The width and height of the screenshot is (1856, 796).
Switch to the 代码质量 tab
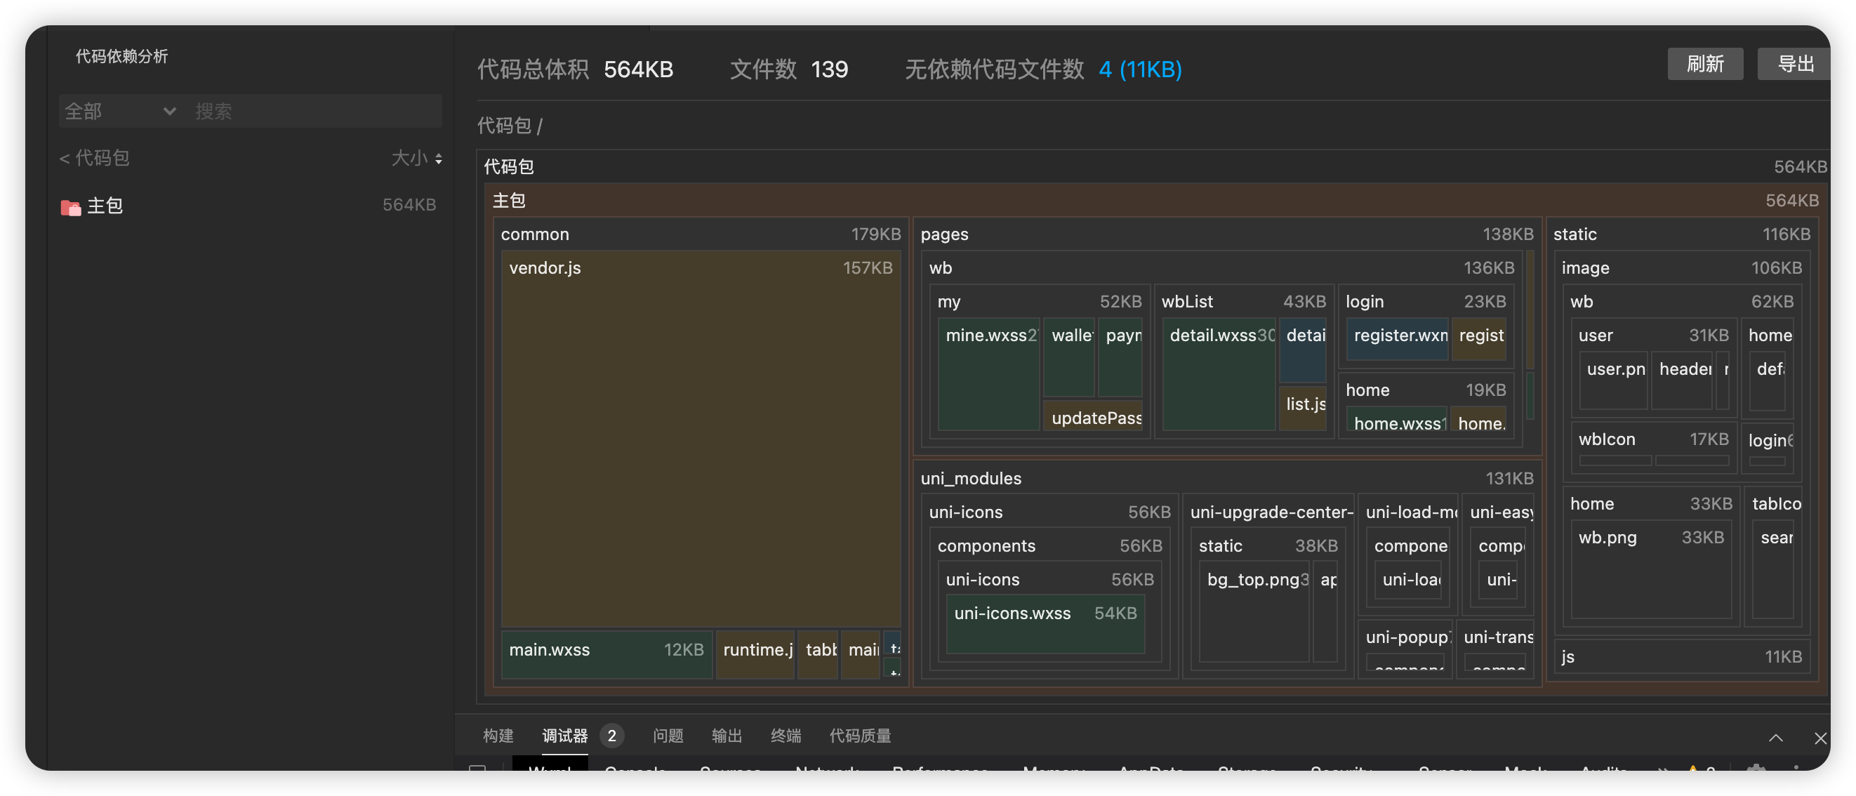(x=861, y=736)
